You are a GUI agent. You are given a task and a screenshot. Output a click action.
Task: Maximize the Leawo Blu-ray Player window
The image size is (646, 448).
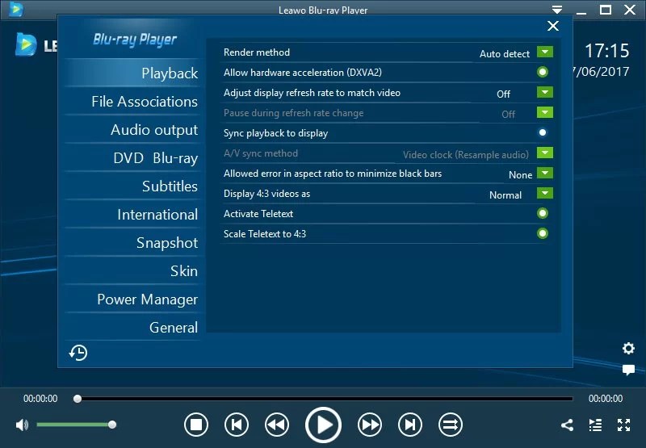click(605, 10)
